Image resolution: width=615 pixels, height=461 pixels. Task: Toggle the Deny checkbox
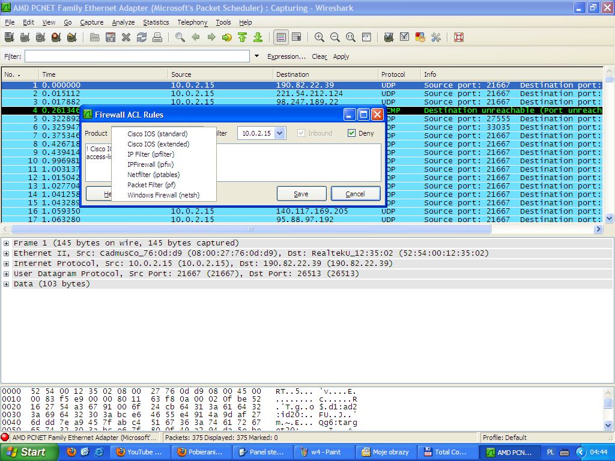[351, 133]
